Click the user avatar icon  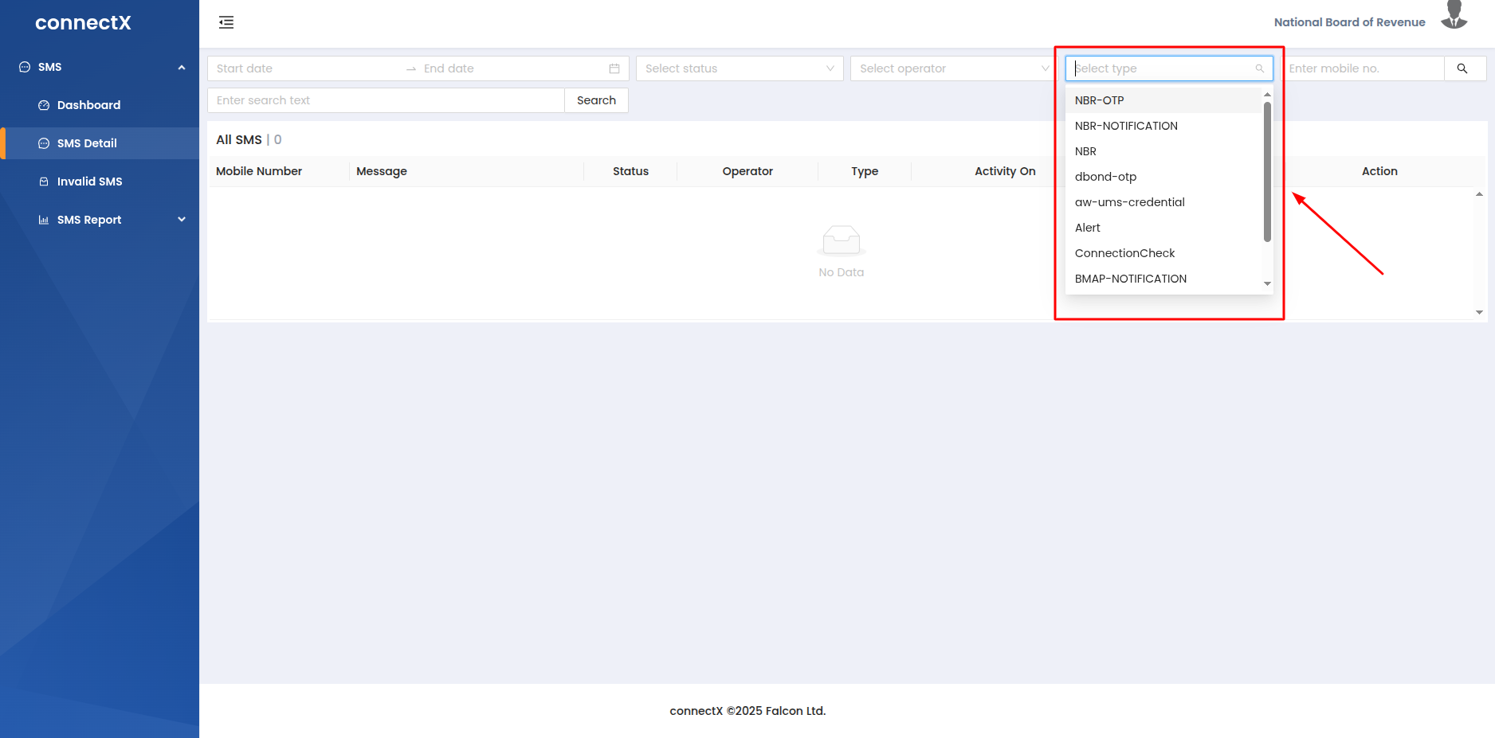coord(1454,16)
